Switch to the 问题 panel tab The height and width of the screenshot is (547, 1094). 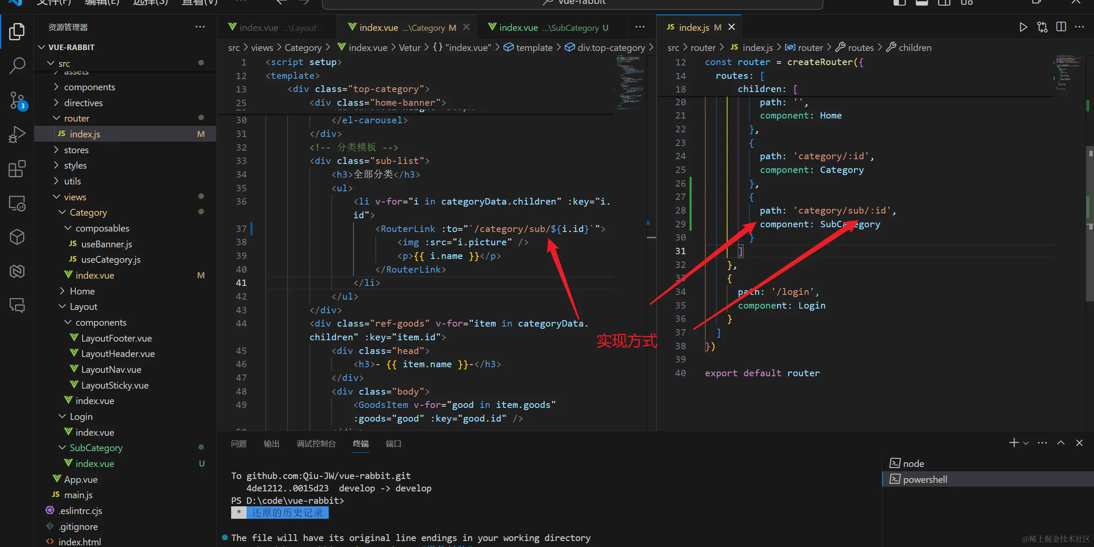click(x=239, y=444)
